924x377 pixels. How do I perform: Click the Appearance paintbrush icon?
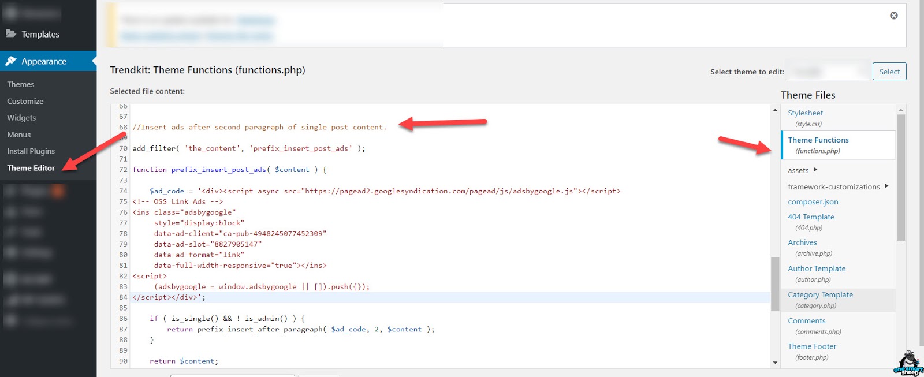(10, 61)
